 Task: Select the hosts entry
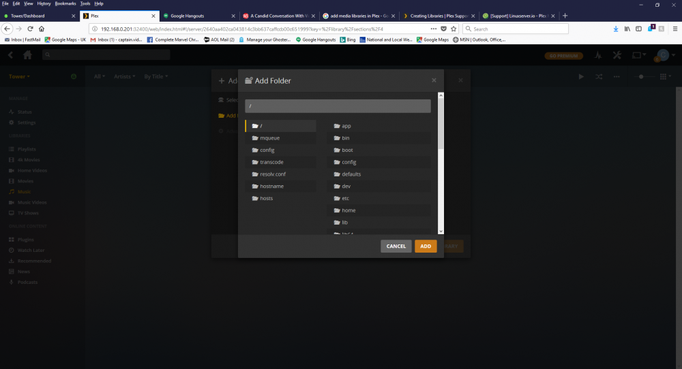(281, 198)
